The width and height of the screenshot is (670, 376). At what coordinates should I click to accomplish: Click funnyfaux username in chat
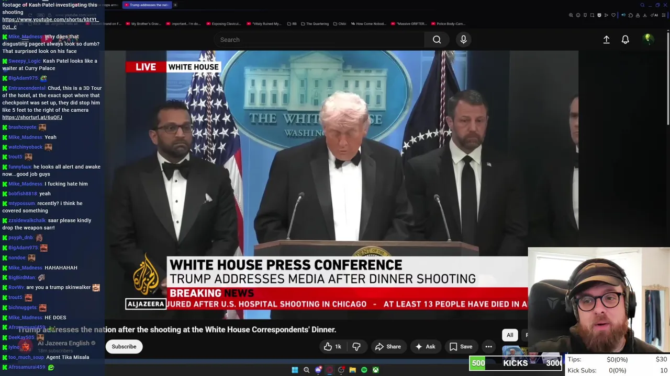20,167
